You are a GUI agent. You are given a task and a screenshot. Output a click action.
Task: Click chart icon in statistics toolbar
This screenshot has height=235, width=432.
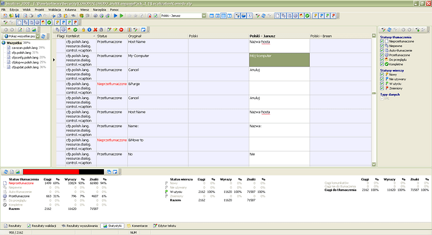(18, 172)
